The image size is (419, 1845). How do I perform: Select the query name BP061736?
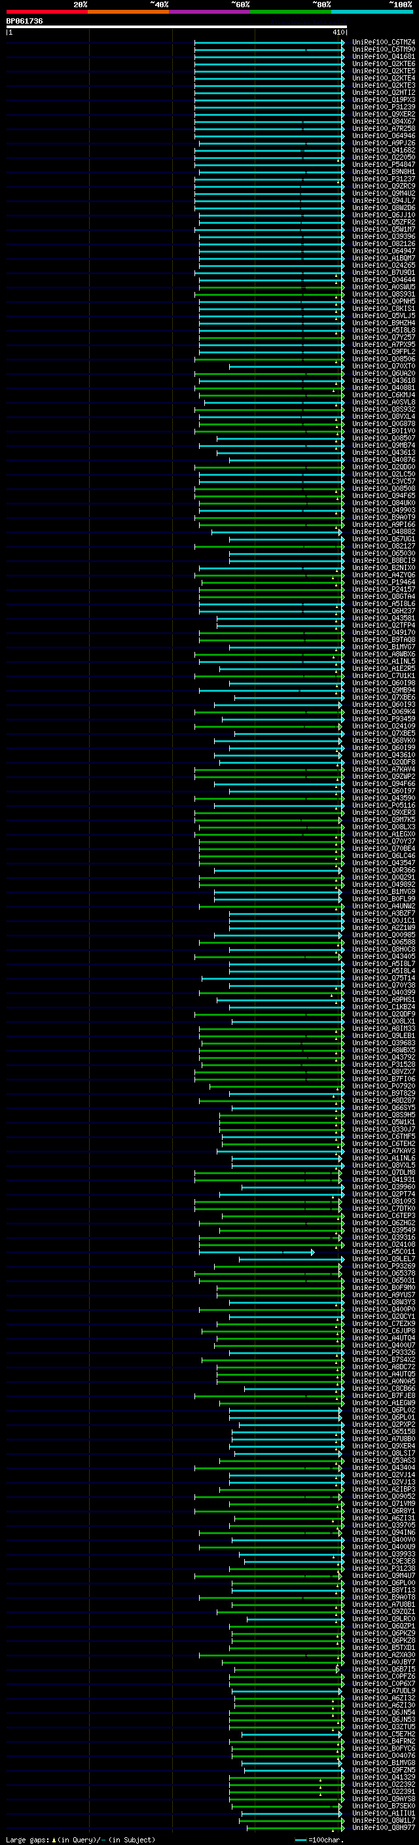point(24,22)
